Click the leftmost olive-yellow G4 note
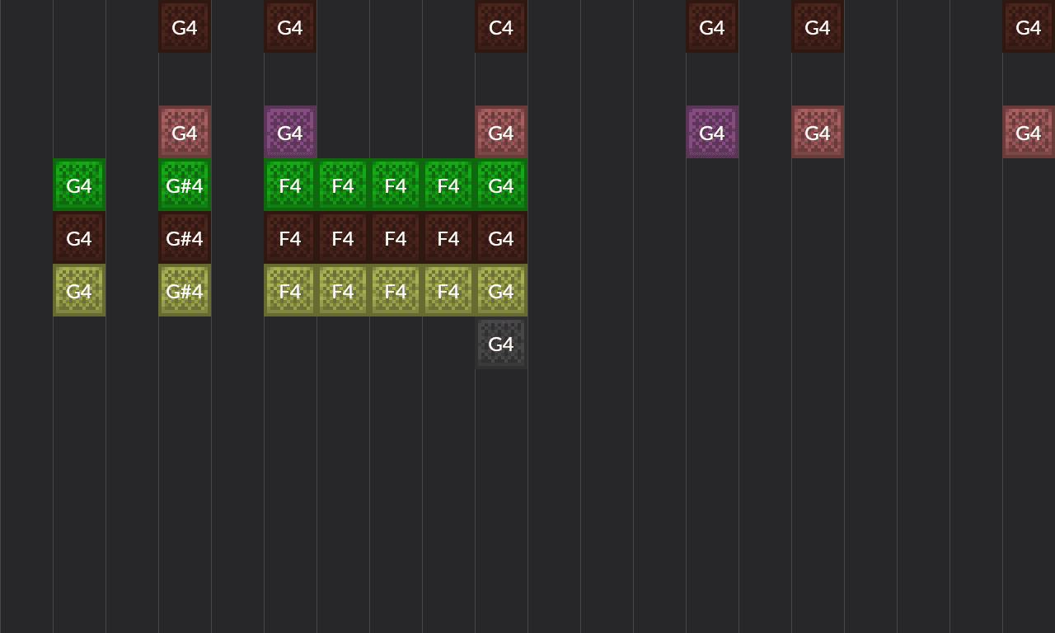The image size is (1055, 633). coord(79,290)
